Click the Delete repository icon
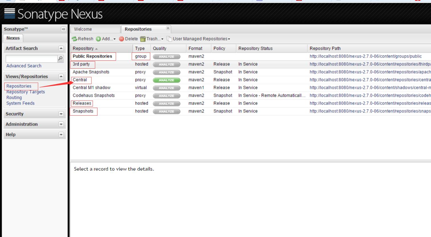The image size is (431, 237). click(121, 39)
